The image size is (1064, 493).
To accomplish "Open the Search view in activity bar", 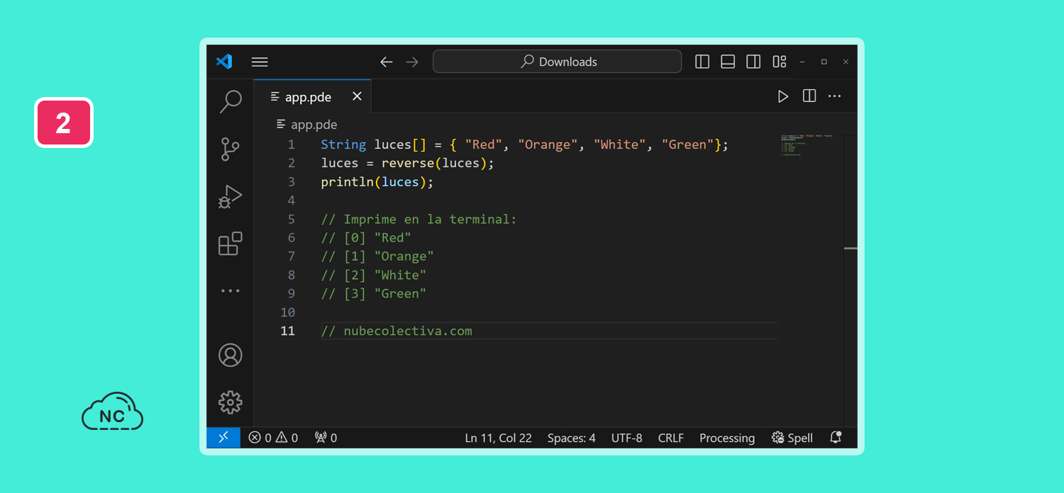I will (x=230, y=101).
